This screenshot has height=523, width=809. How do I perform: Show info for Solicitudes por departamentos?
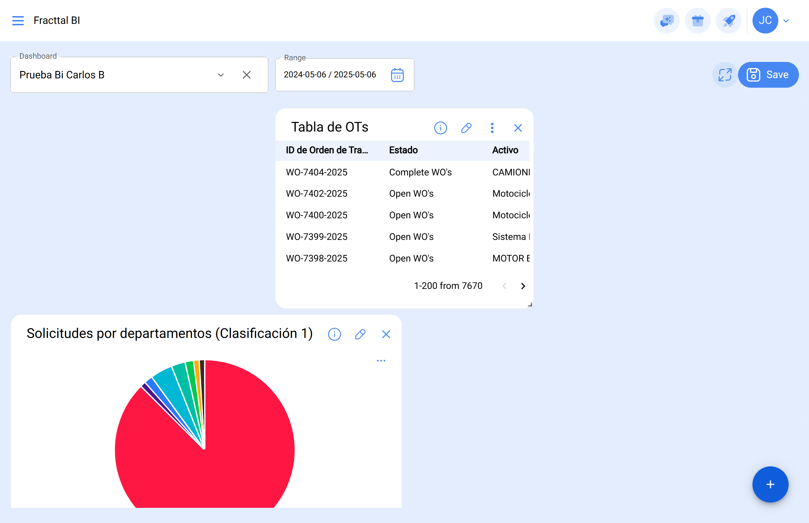tap(334, 334)
